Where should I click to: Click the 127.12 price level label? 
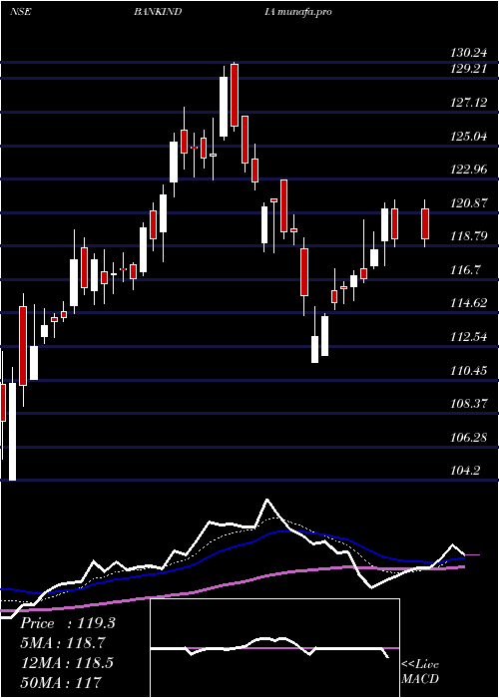468,103
